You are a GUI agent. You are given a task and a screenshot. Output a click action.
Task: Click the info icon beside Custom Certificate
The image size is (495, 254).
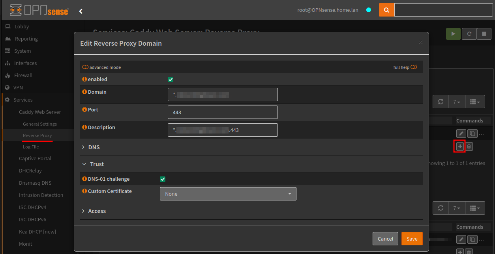pos(84,191)
